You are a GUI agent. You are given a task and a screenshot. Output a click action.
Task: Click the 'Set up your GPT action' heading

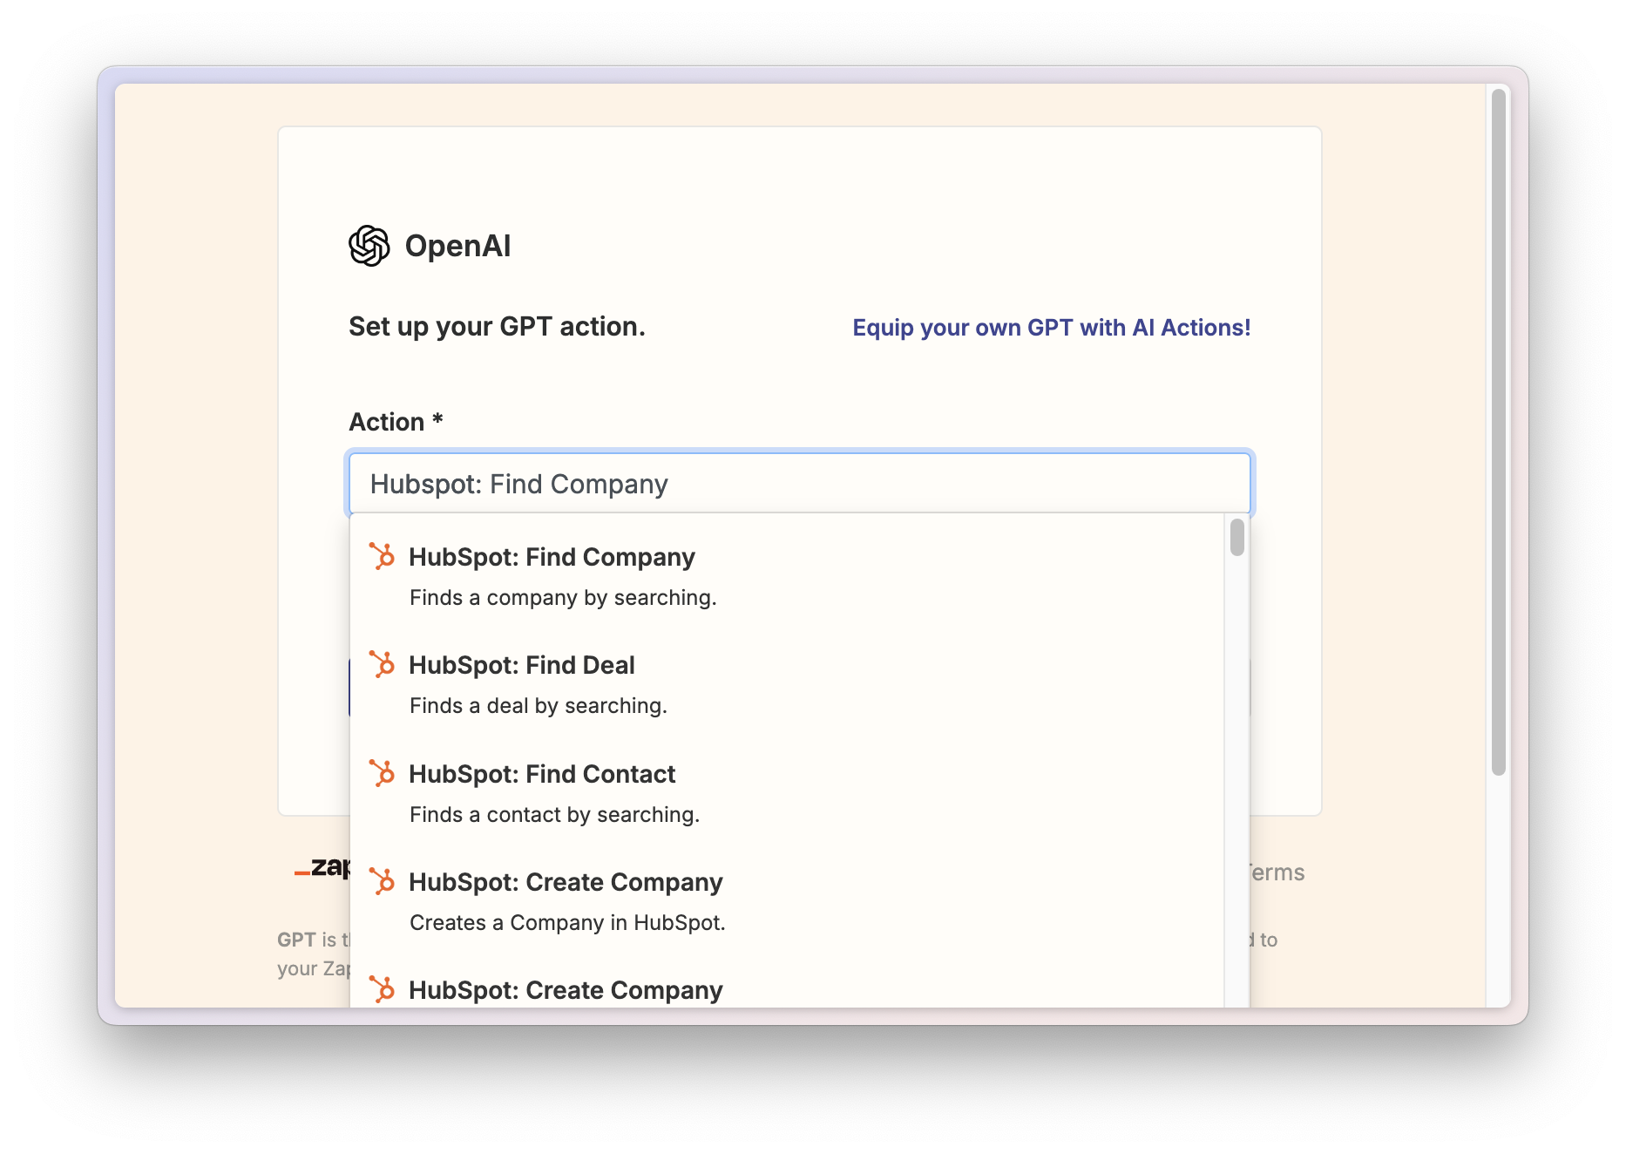[x=496, y=326]
